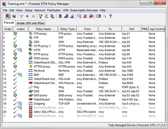This screenshot has width=168, height=129.
Task: Click the gray checkmark icon in toolbar
Action: (22, 16)
